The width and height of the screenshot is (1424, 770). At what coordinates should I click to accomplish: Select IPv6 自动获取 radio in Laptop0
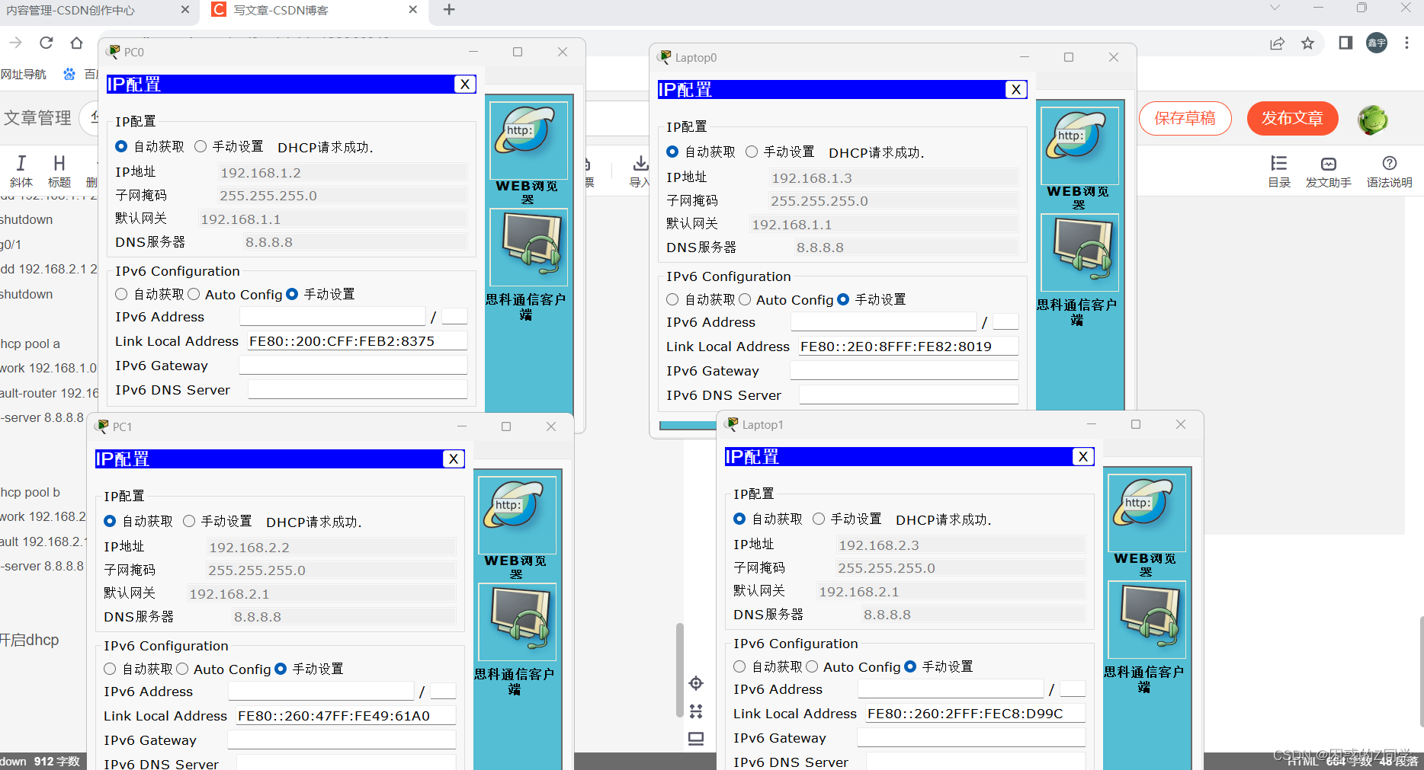pos(672,299)
